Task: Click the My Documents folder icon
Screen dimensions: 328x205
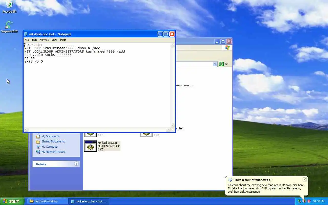Action: pyautogui.click(x=38, y=136)
